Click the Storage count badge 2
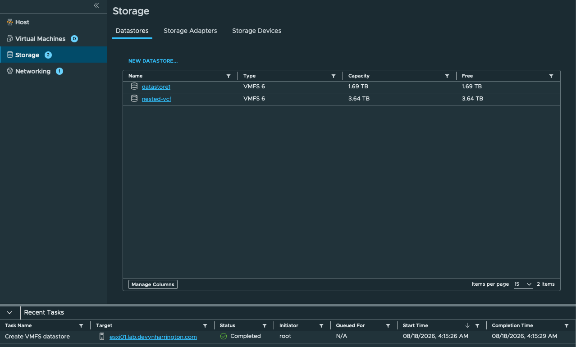The height and width of the screenshot is (347, 576). 48,55
